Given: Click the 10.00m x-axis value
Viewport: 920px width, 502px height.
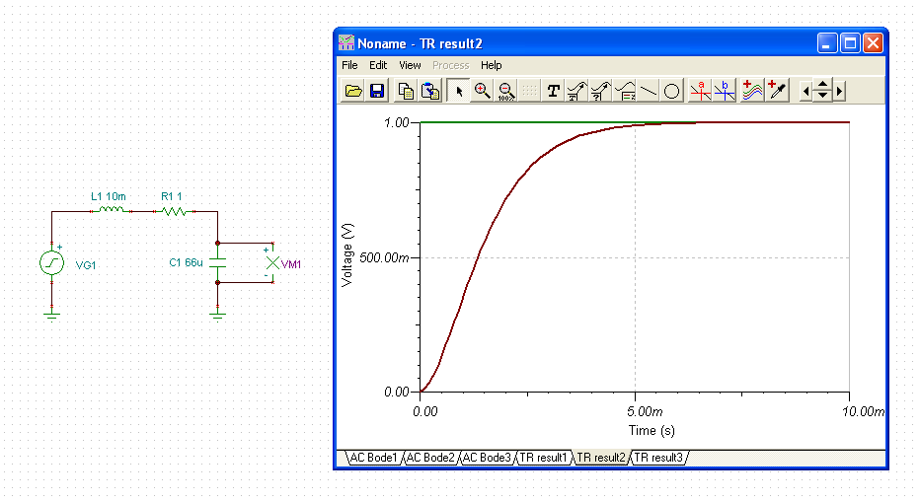Looking at the screenshot, I should (x=863, y=411).
